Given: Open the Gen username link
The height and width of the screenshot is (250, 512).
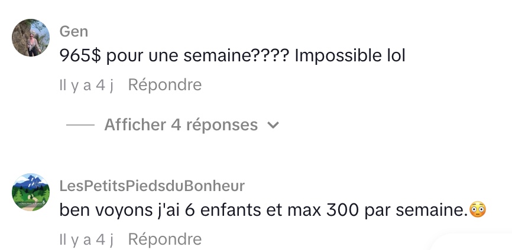Looking at the screenshot, I should 74,31.
